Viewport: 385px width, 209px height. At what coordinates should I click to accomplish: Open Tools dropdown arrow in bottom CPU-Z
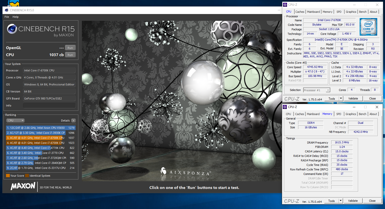341,201
